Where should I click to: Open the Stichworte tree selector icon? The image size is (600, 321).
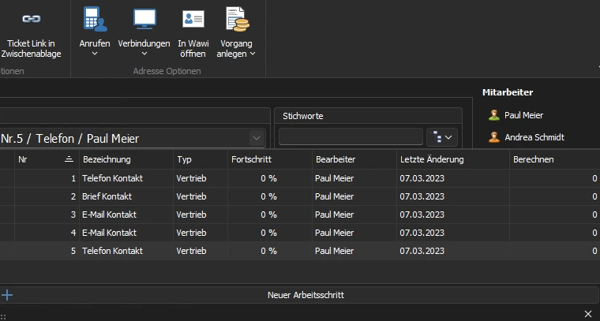coord(437,136)
